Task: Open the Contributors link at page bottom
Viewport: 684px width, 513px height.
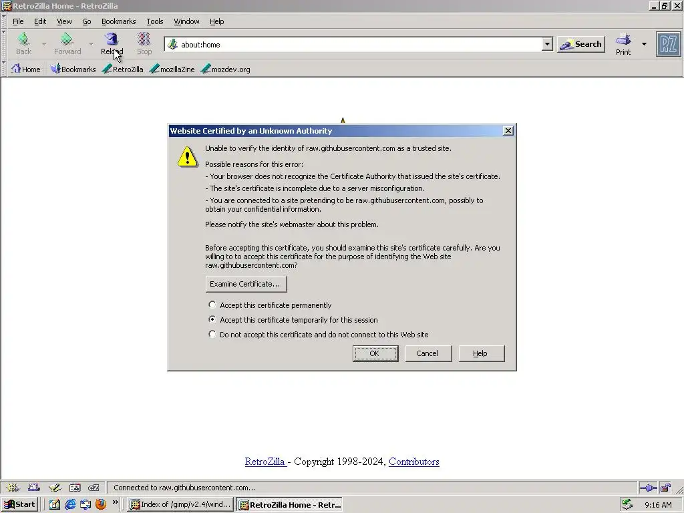Action: 414,462
